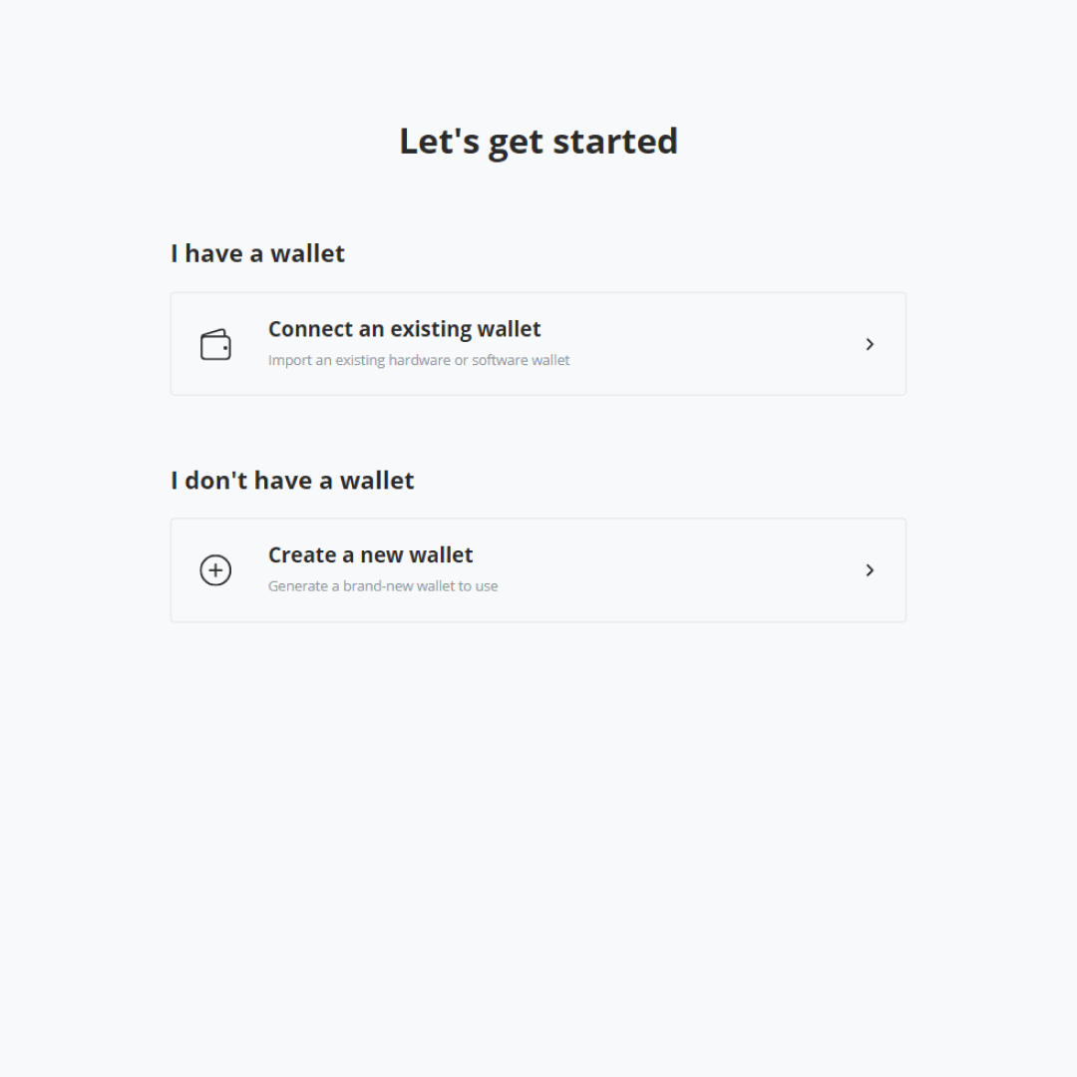The height and width of the screenshot is (1077, 1077).
Task: Click the word "started" in the page title
Action: [x=615, y=142]
